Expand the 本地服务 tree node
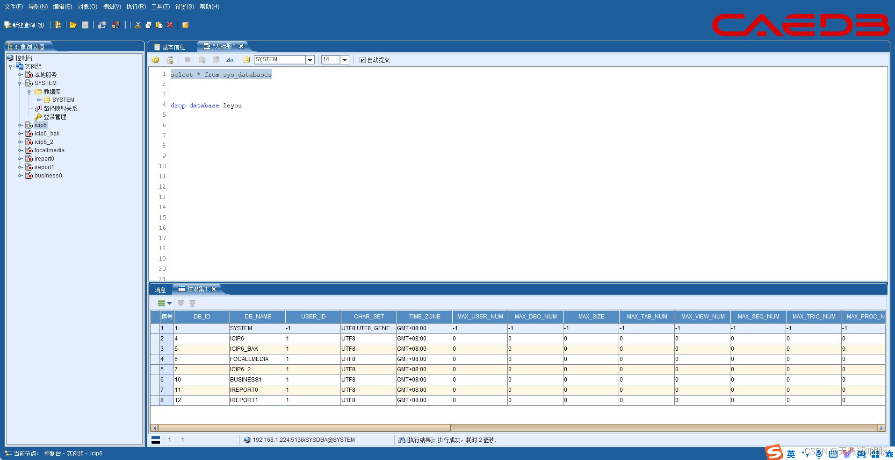895x460 pixels. 20,75
